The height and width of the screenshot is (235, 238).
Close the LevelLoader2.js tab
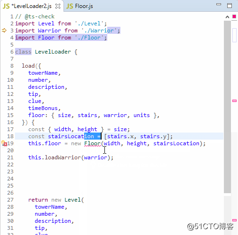58,6
